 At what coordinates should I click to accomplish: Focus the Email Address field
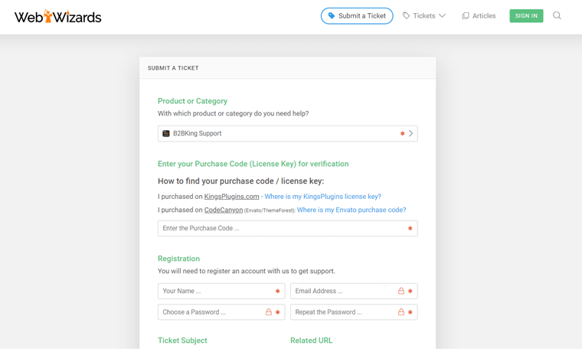(354, 291)
